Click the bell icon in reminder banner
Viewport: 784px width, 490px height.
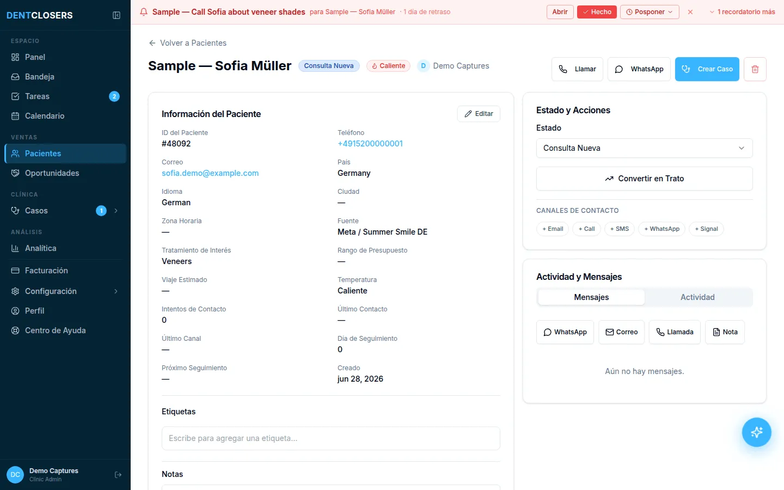point(144,12)
